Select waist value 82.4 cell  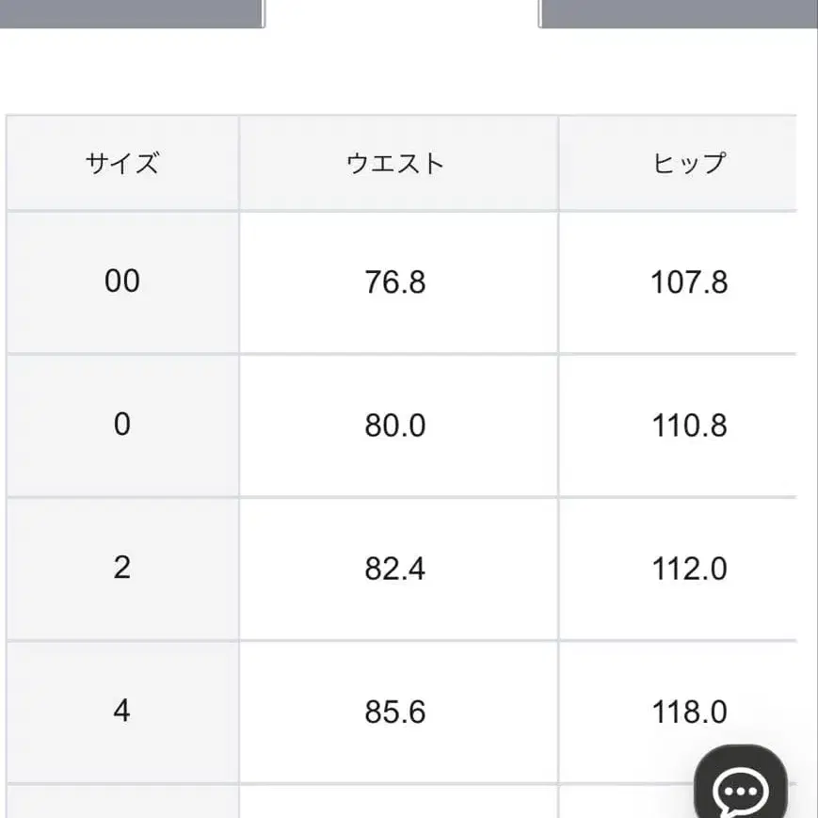(397, 569)
